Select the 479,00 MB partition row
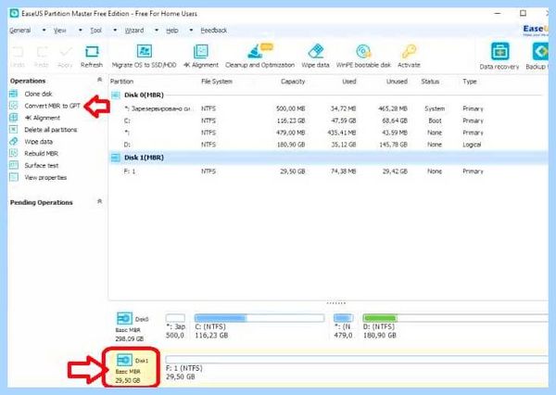Image resolution: width=556 pixels, height=395 pixels. [328, 133]
